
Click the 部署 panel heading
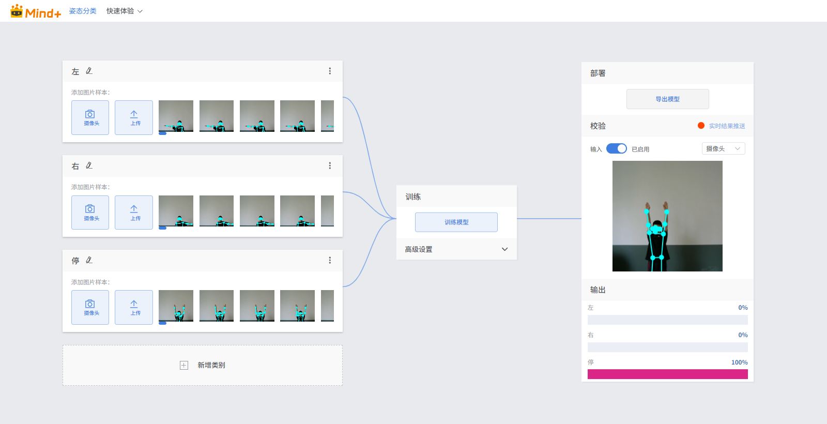coord(598,73)
